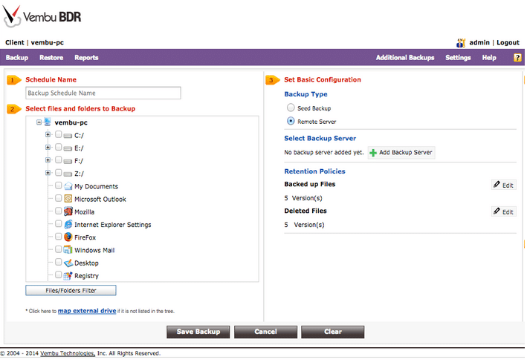Image resolution: width=527 pixels, height=362 pixels.
Task: Collapse the vembu-pc tree node
Action: point(39,122)
